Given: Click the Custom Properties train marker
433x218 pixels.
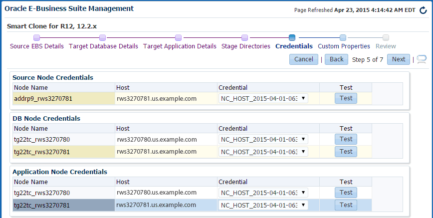Looking at the screenshot, I should click(343, 37).
